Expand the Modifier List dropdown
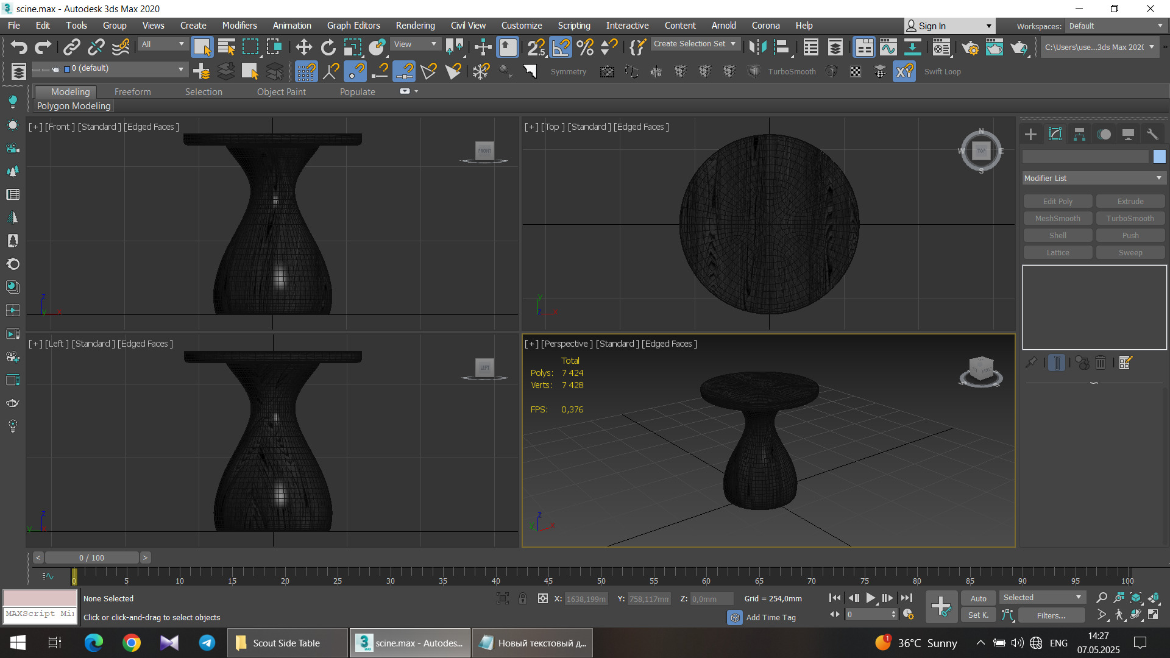Viewport: 1170px width, 658px height. [x=1094, y=178]
